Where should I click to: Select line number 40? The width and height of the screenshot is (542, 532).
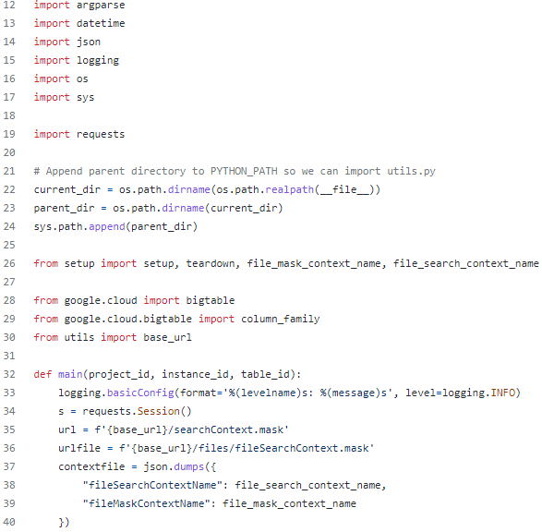coord(9,522)
